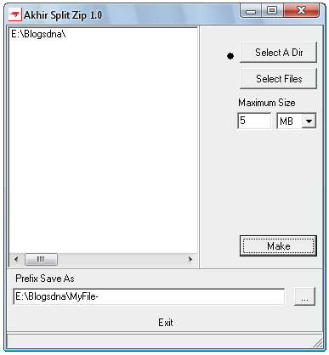Screen dimensions: 329x355
Task: Click the right arrow of the horizontal scrollbar
Action: tap(190, 259)
